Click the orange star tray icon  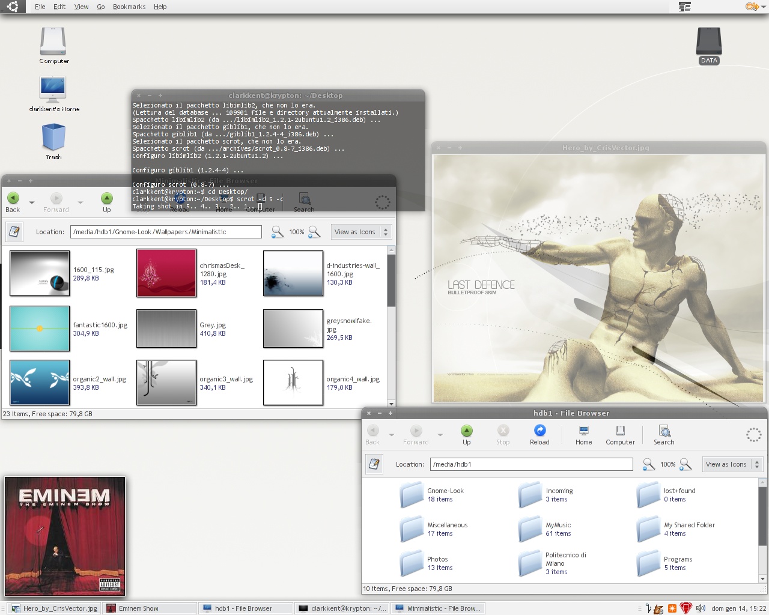tap(672, 608)
